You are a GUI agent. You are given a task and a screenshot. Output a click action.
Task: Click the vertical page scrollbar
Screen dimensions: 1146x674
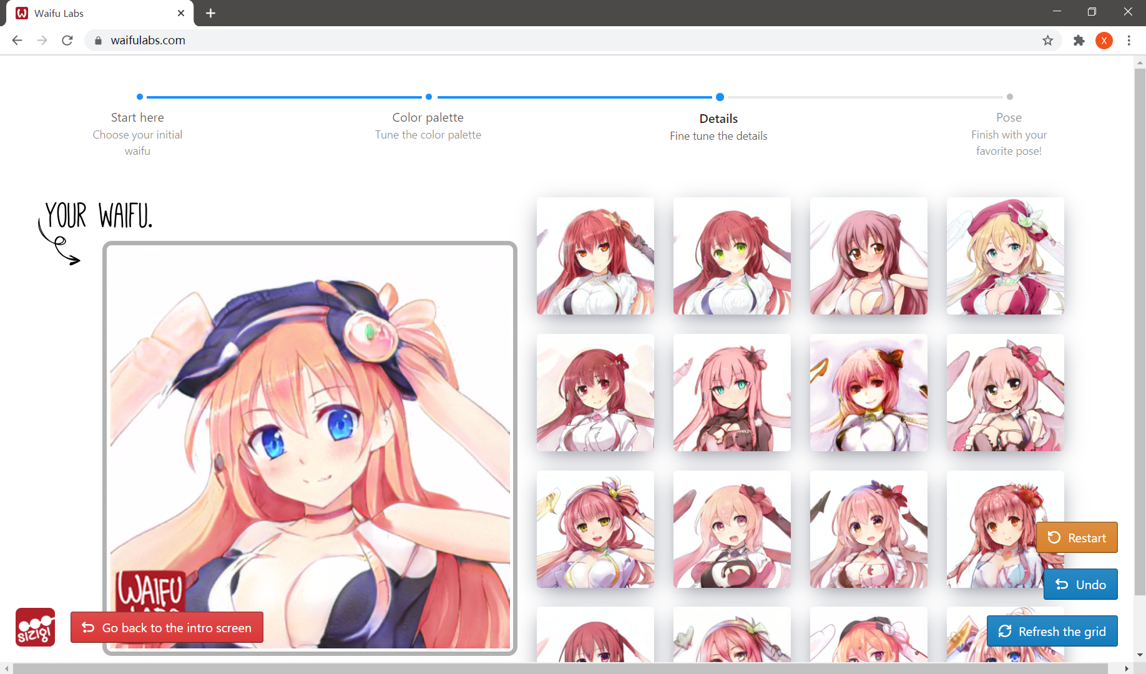click(x=1140, y=331)
